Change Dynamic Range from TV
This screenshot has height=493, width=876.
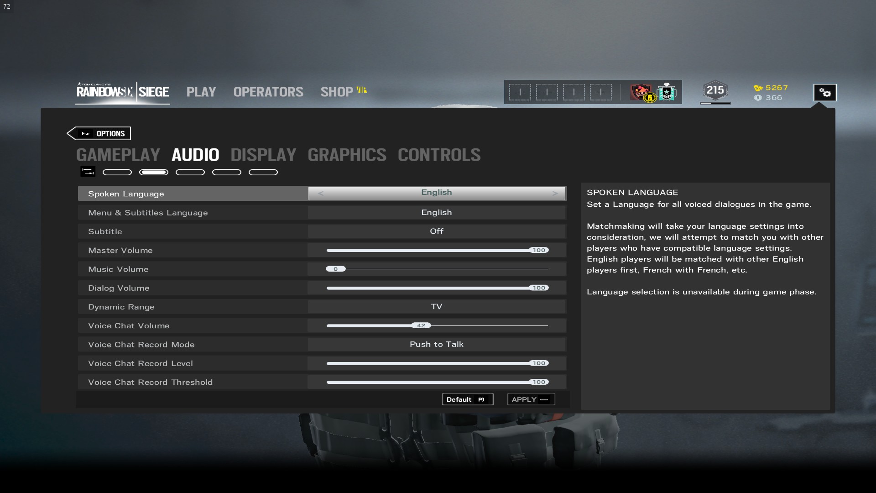point(437,307)
